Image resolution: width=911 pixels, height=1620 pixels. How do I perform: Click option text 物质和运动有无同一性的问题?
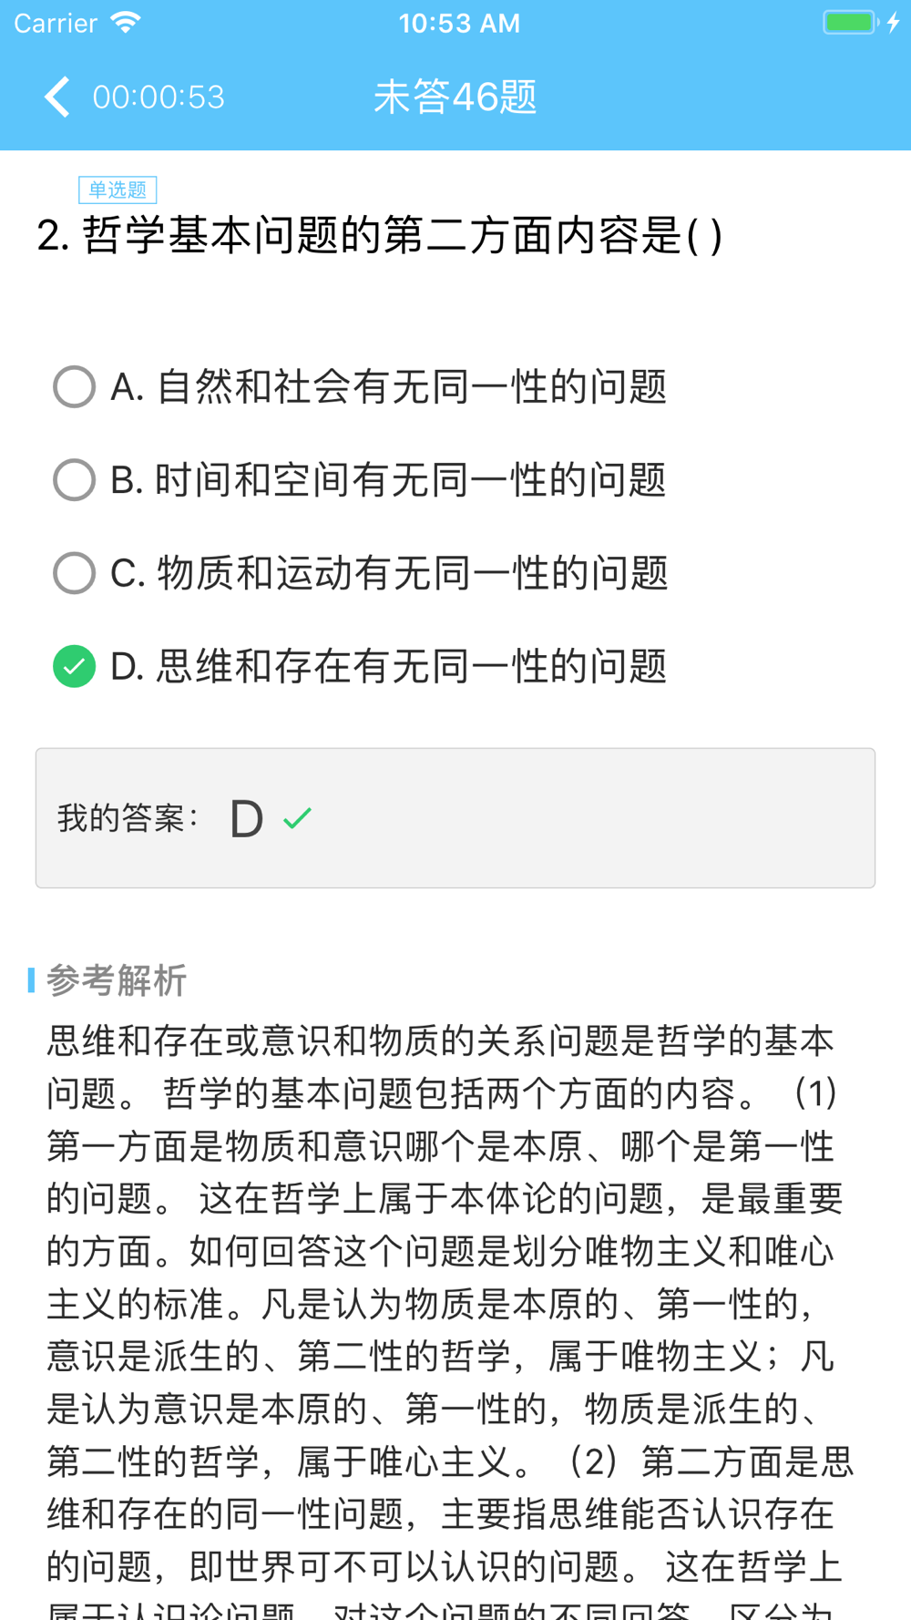click(x=413, y=573)
